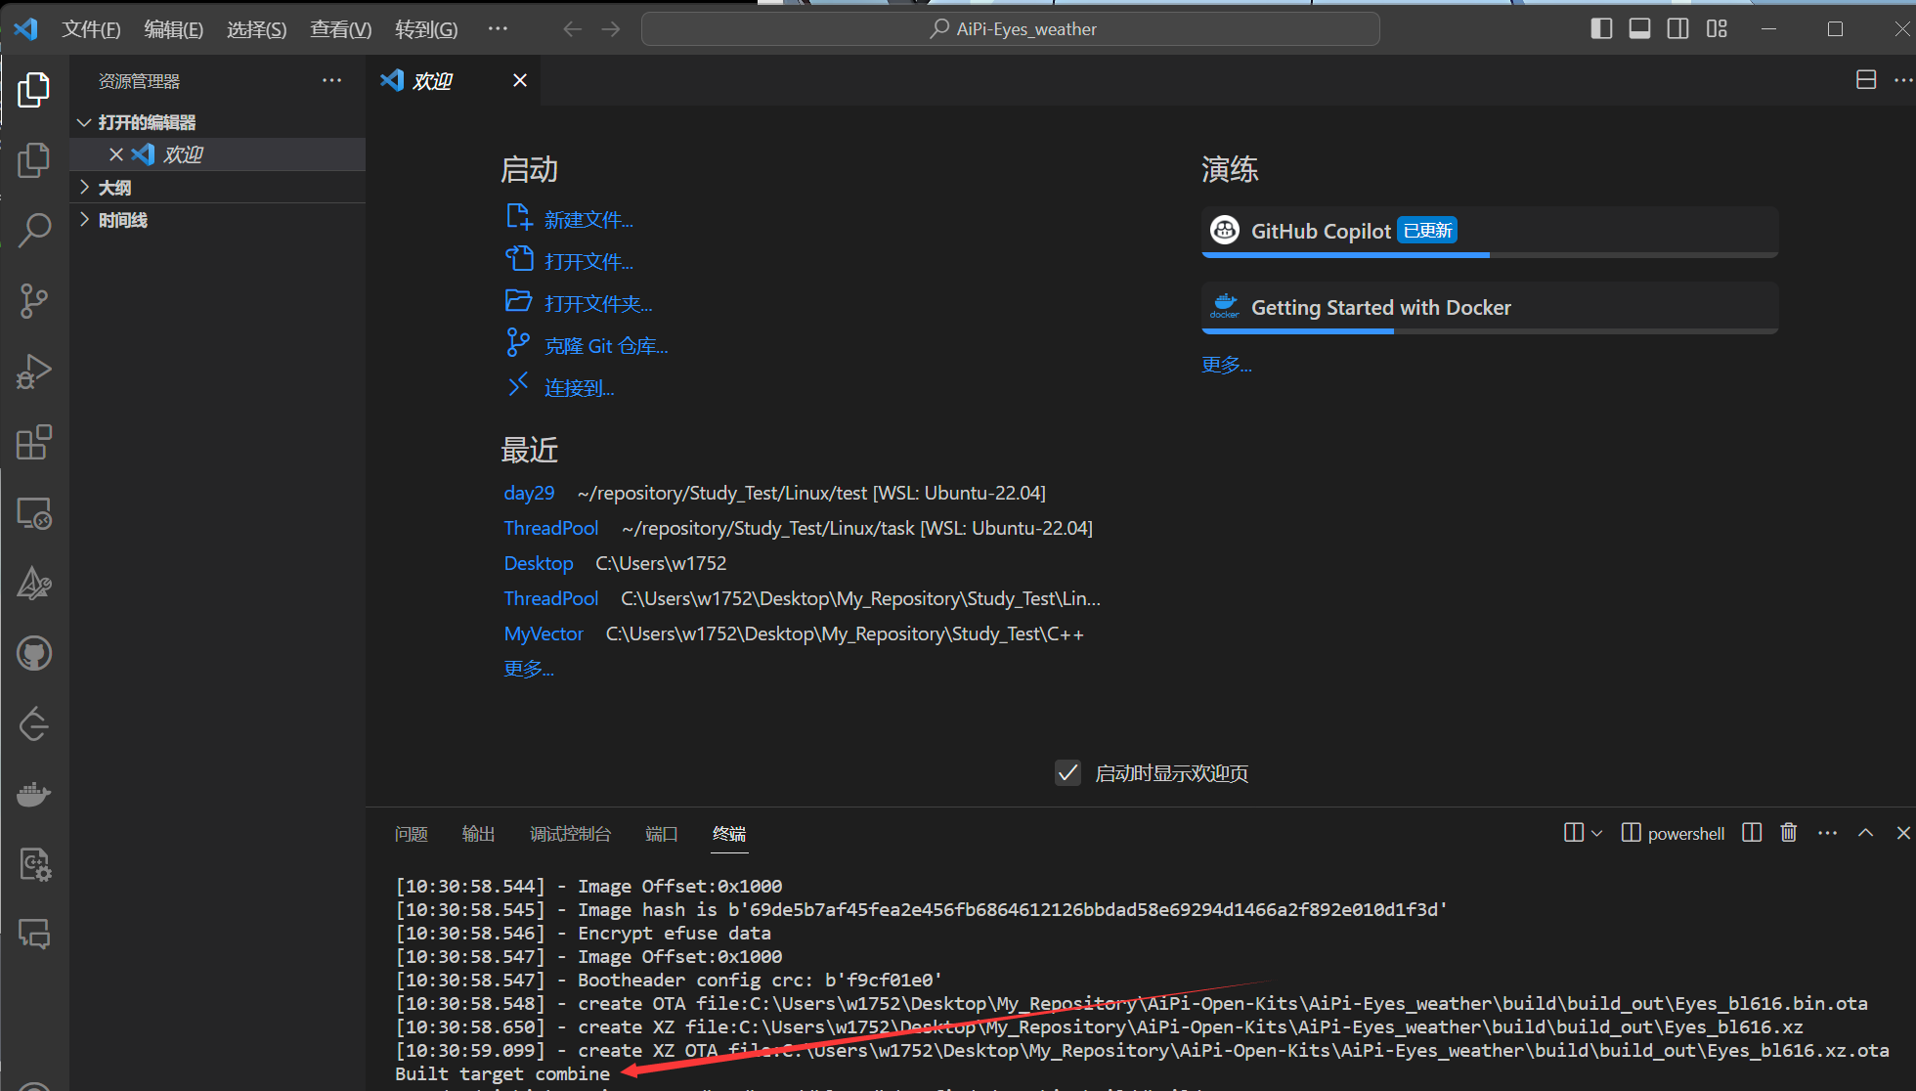Image resolution: width=1916 pixels, height=1091 pixels.
Task: Open the Search view icon
Action: pyautogui.click(x=34, y=231)
